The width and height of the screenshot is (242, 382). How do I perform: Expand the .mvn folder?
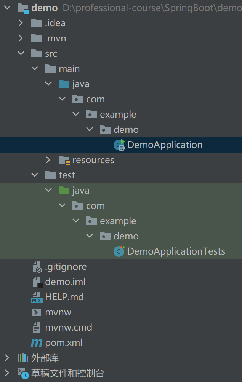click(21, 38)
